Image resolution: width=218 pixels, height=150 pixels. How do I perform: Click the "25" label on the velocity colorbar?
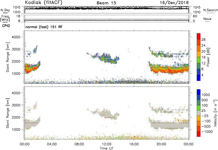tap(203, 111)
